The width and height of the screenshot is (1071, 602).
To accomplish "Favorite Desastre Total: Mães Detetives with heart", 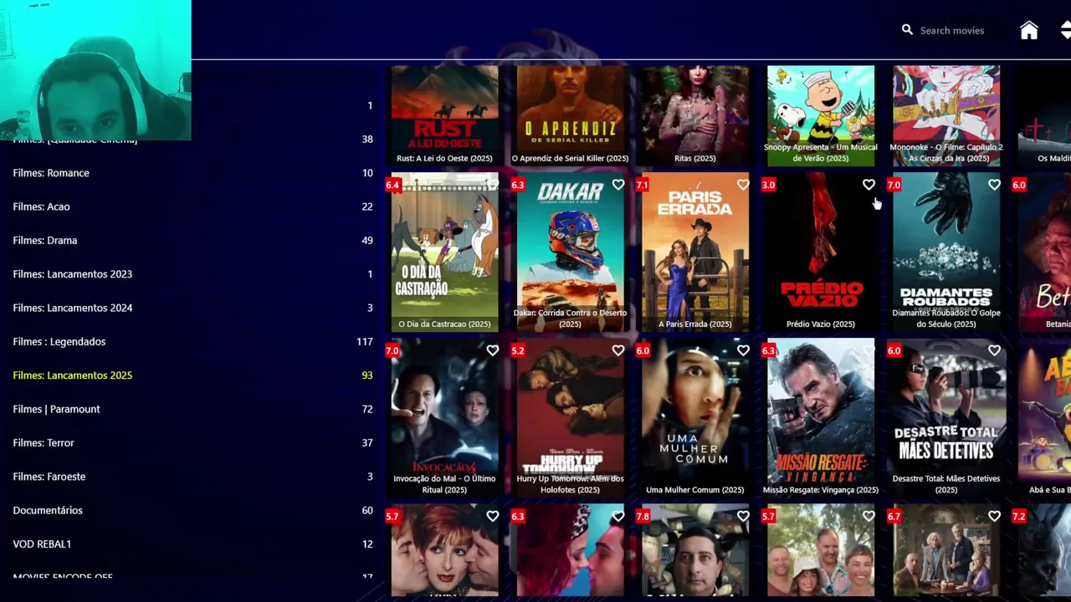I will [994, 350].
